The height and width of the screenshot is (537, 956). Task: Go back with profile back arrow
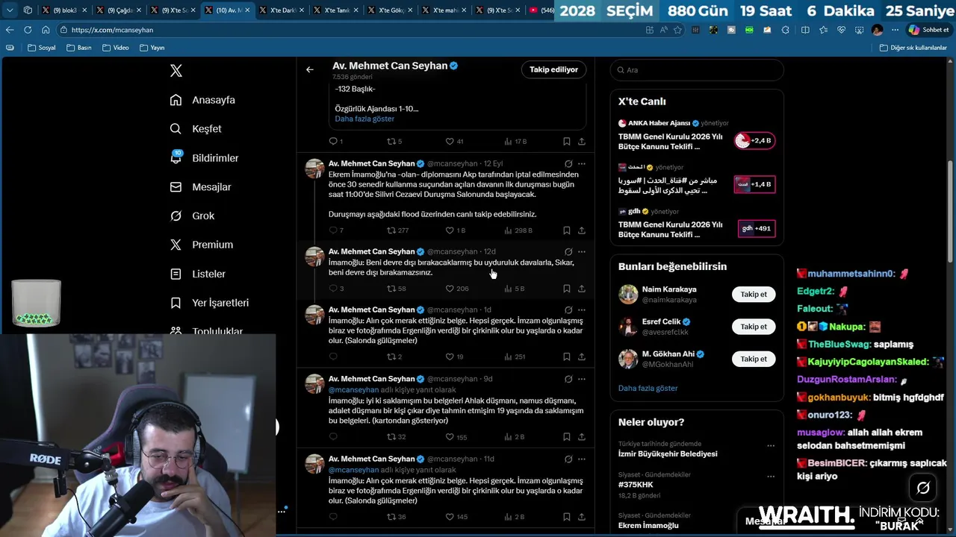[x=310, y=69]
